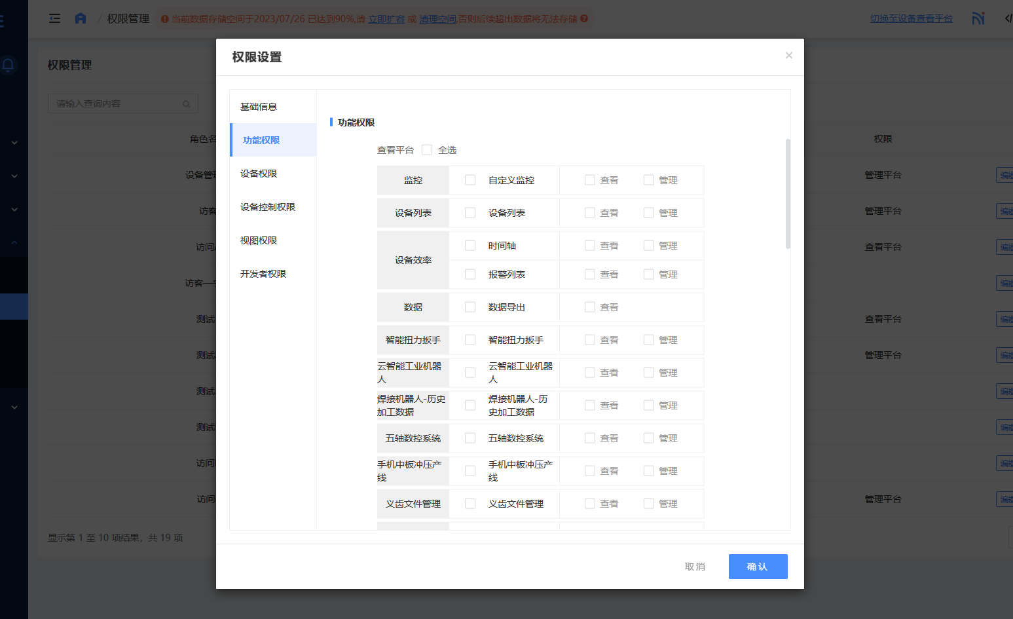Close the 权限设置 dialog with X
This screenshot has height=619, width=1013.
pos(788,56)
